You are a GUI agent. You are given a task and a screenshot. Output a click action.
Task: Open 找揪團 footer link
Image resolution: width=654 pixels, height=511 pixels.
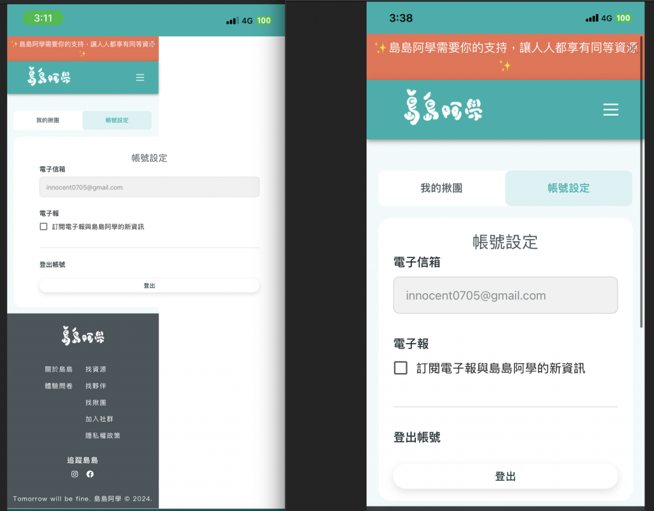[x=96, y=402]
